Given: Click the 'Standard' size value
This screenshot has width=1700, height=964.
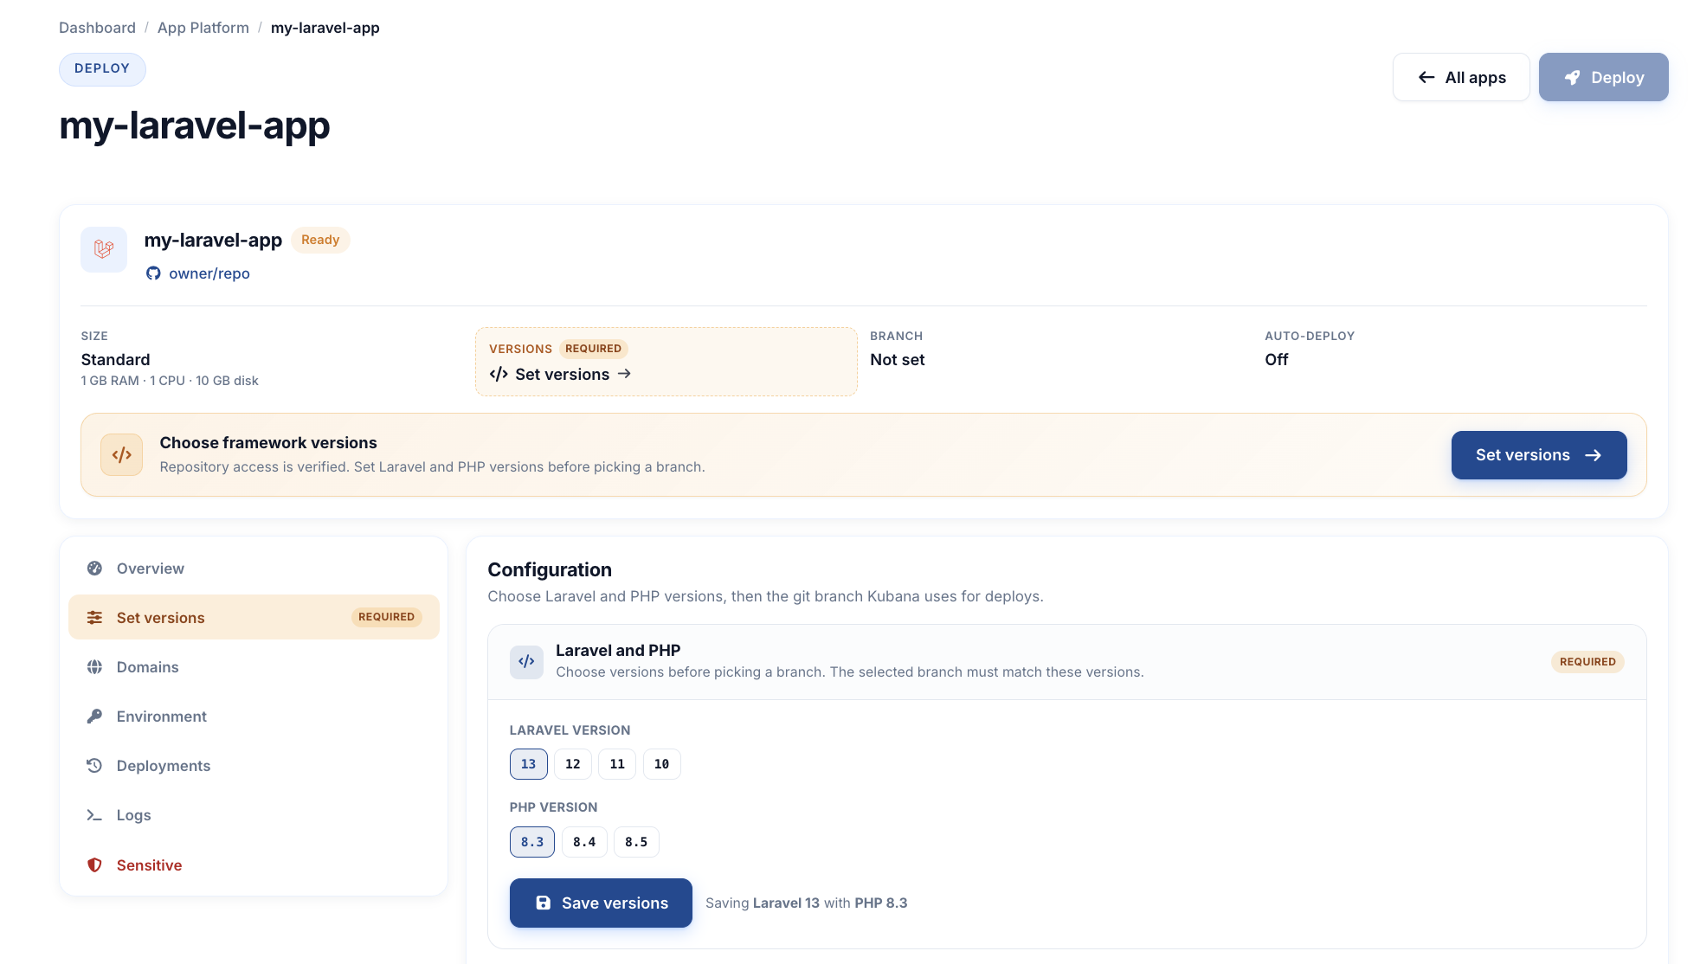Looking at the screenshot, I should coord(115,360).
